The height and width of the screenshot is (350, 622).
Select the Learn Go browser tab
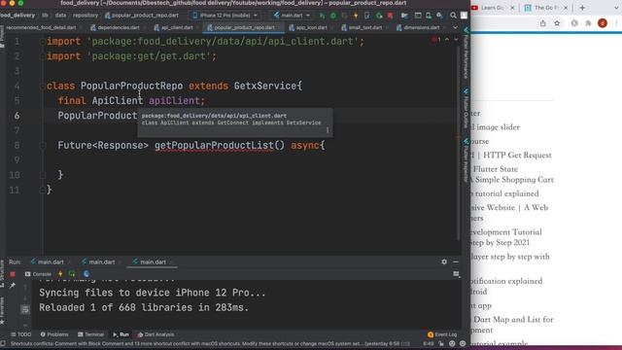(x=493, y=8)
